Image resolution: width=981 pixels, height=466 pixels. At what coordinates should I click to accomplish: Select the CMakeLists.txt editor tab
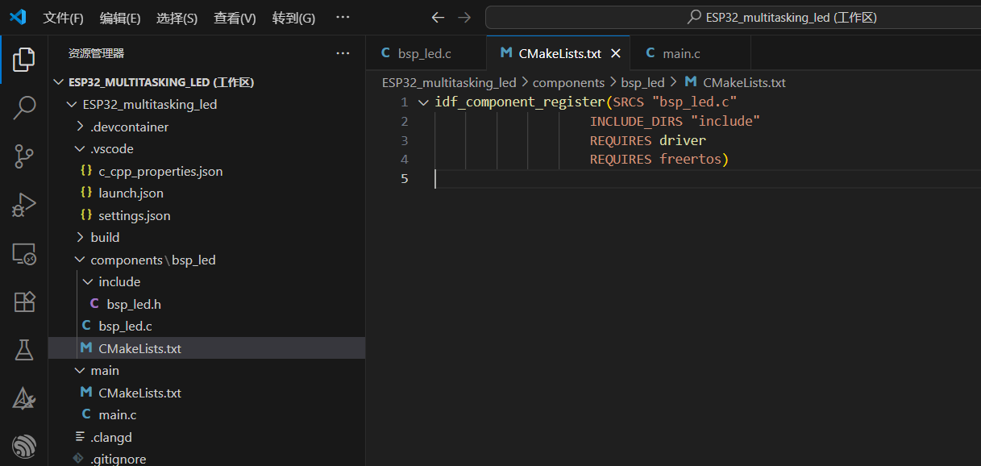(559, 53)
